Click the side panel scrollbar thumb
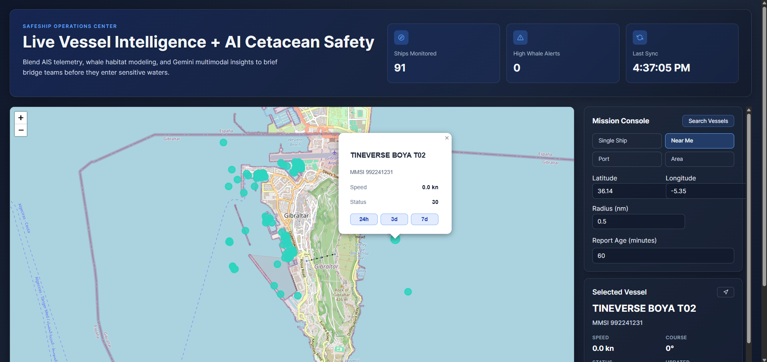 point(749,228)
